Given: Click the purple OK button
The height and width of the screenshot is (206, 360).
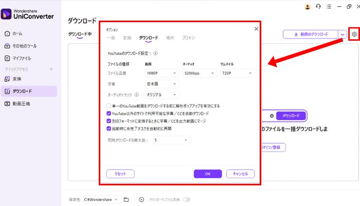Looking at the screenshot, I should (x=208, y=174).
